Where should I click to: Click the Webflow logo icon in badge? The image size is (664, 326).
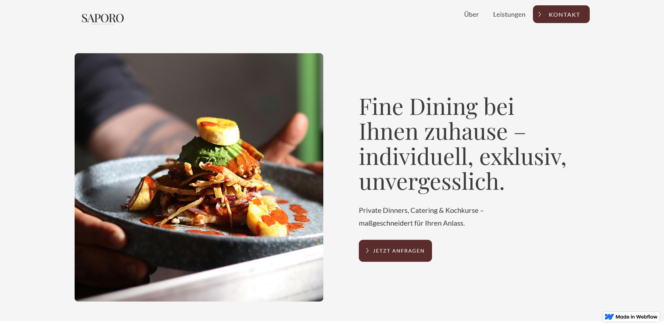(609, 317)
